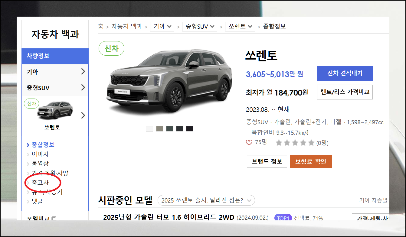The height and width of the screenshot is (237, 406).
Task: Expand the 기아 sidebar row arrow
Action: pos(83,72)
